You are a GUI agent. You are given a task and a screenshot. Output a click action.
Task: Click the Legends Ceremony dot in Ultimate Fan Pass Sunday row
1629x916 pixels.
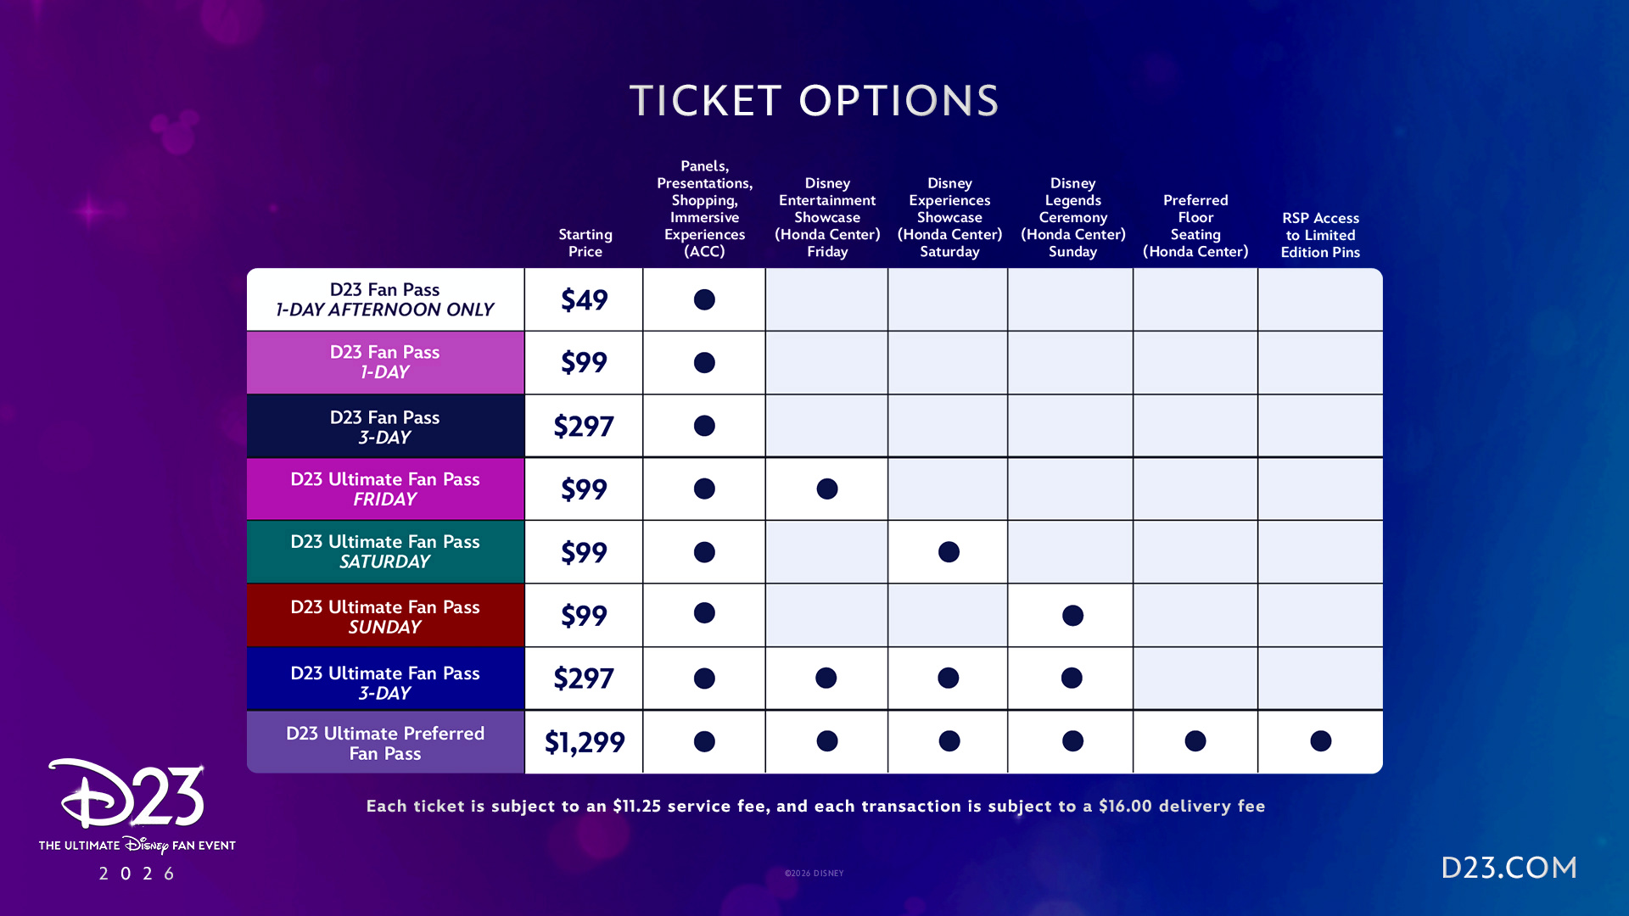tap(1072, 615)
